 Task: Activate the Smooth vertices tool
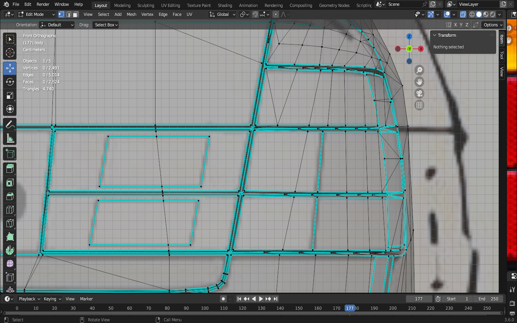tap(10, 264)
